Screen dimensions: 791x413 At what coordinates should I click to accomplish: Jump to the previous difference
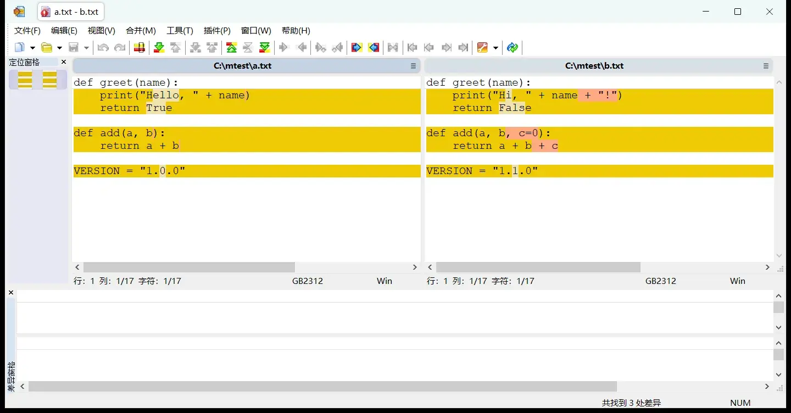point(176,48)
